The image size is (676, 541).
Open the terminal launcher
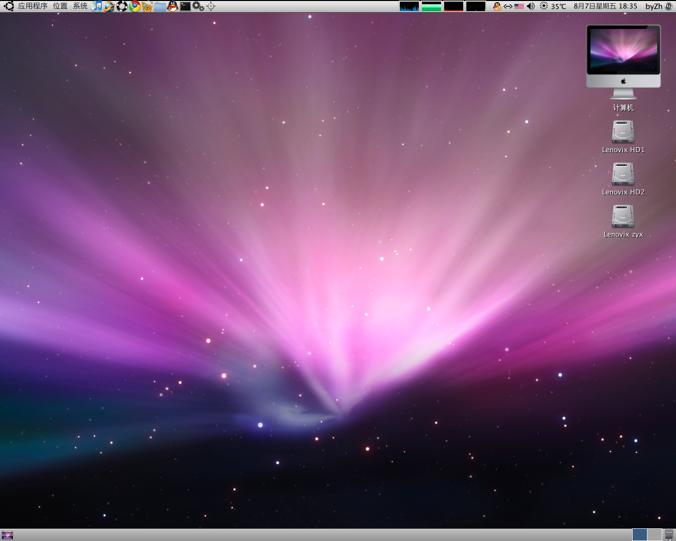click(185, 6)
